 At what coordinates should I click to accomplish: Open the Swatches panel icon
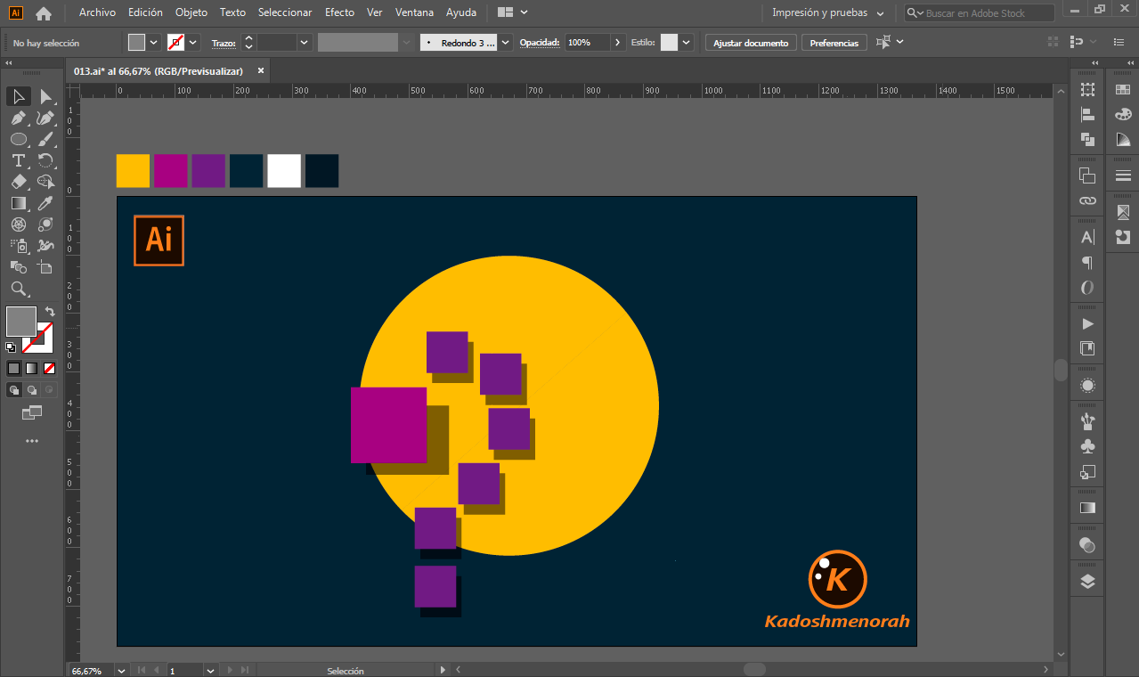point(1123,89)
